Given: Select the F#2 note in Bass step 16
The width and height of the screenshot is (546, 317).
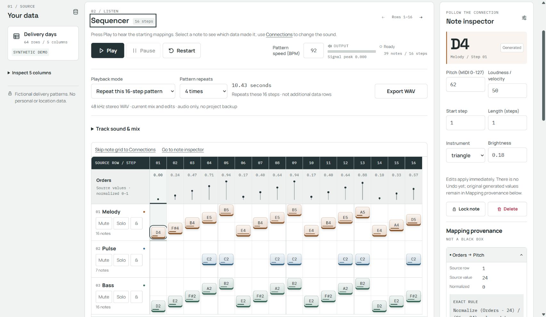Looking at the screenshot, I should click(x=413, y=297).
